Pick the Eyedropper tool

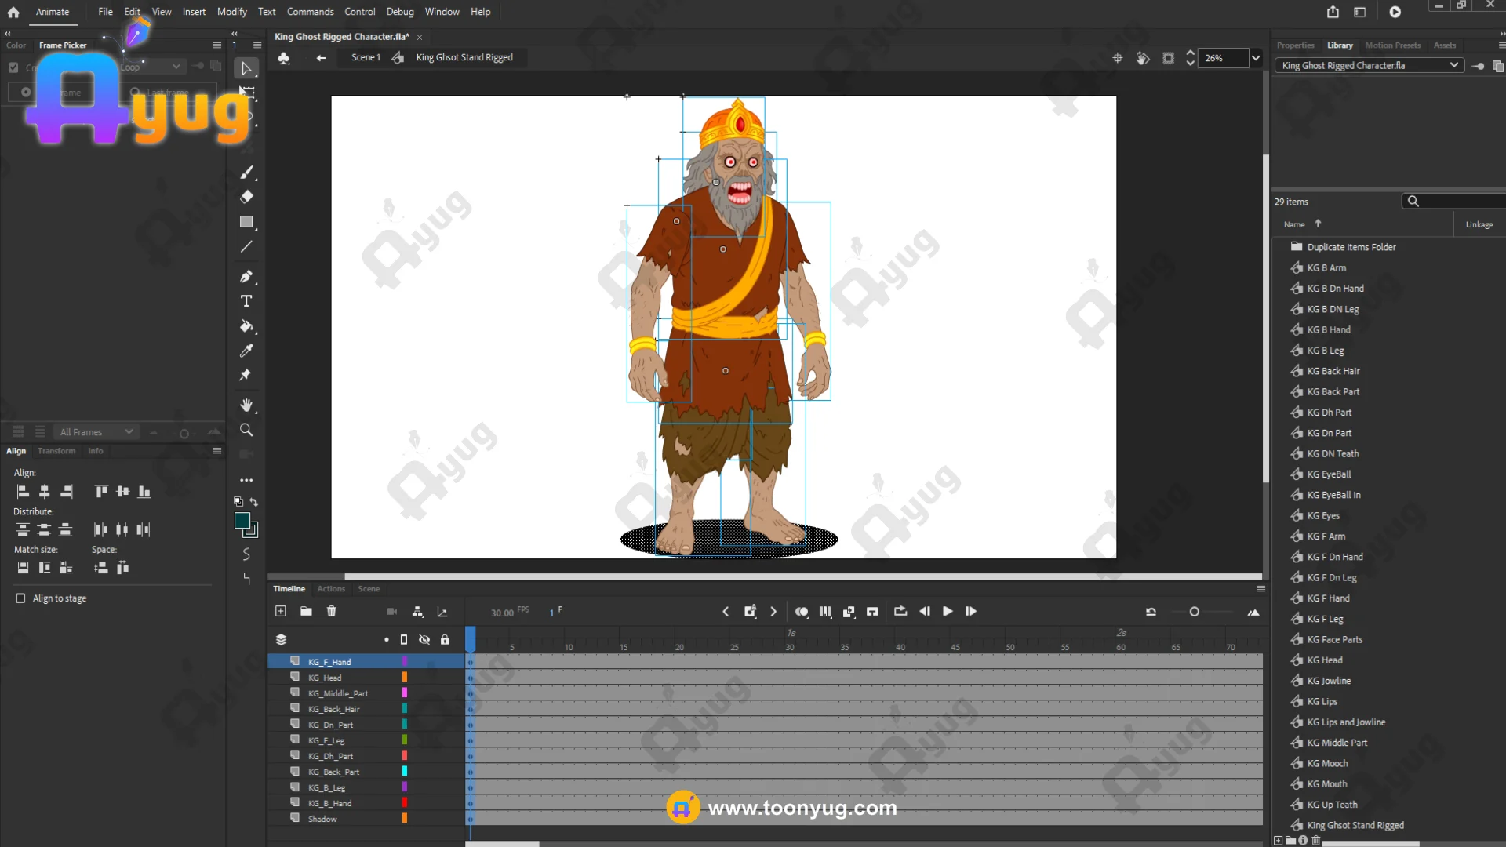tap(246, 351)
